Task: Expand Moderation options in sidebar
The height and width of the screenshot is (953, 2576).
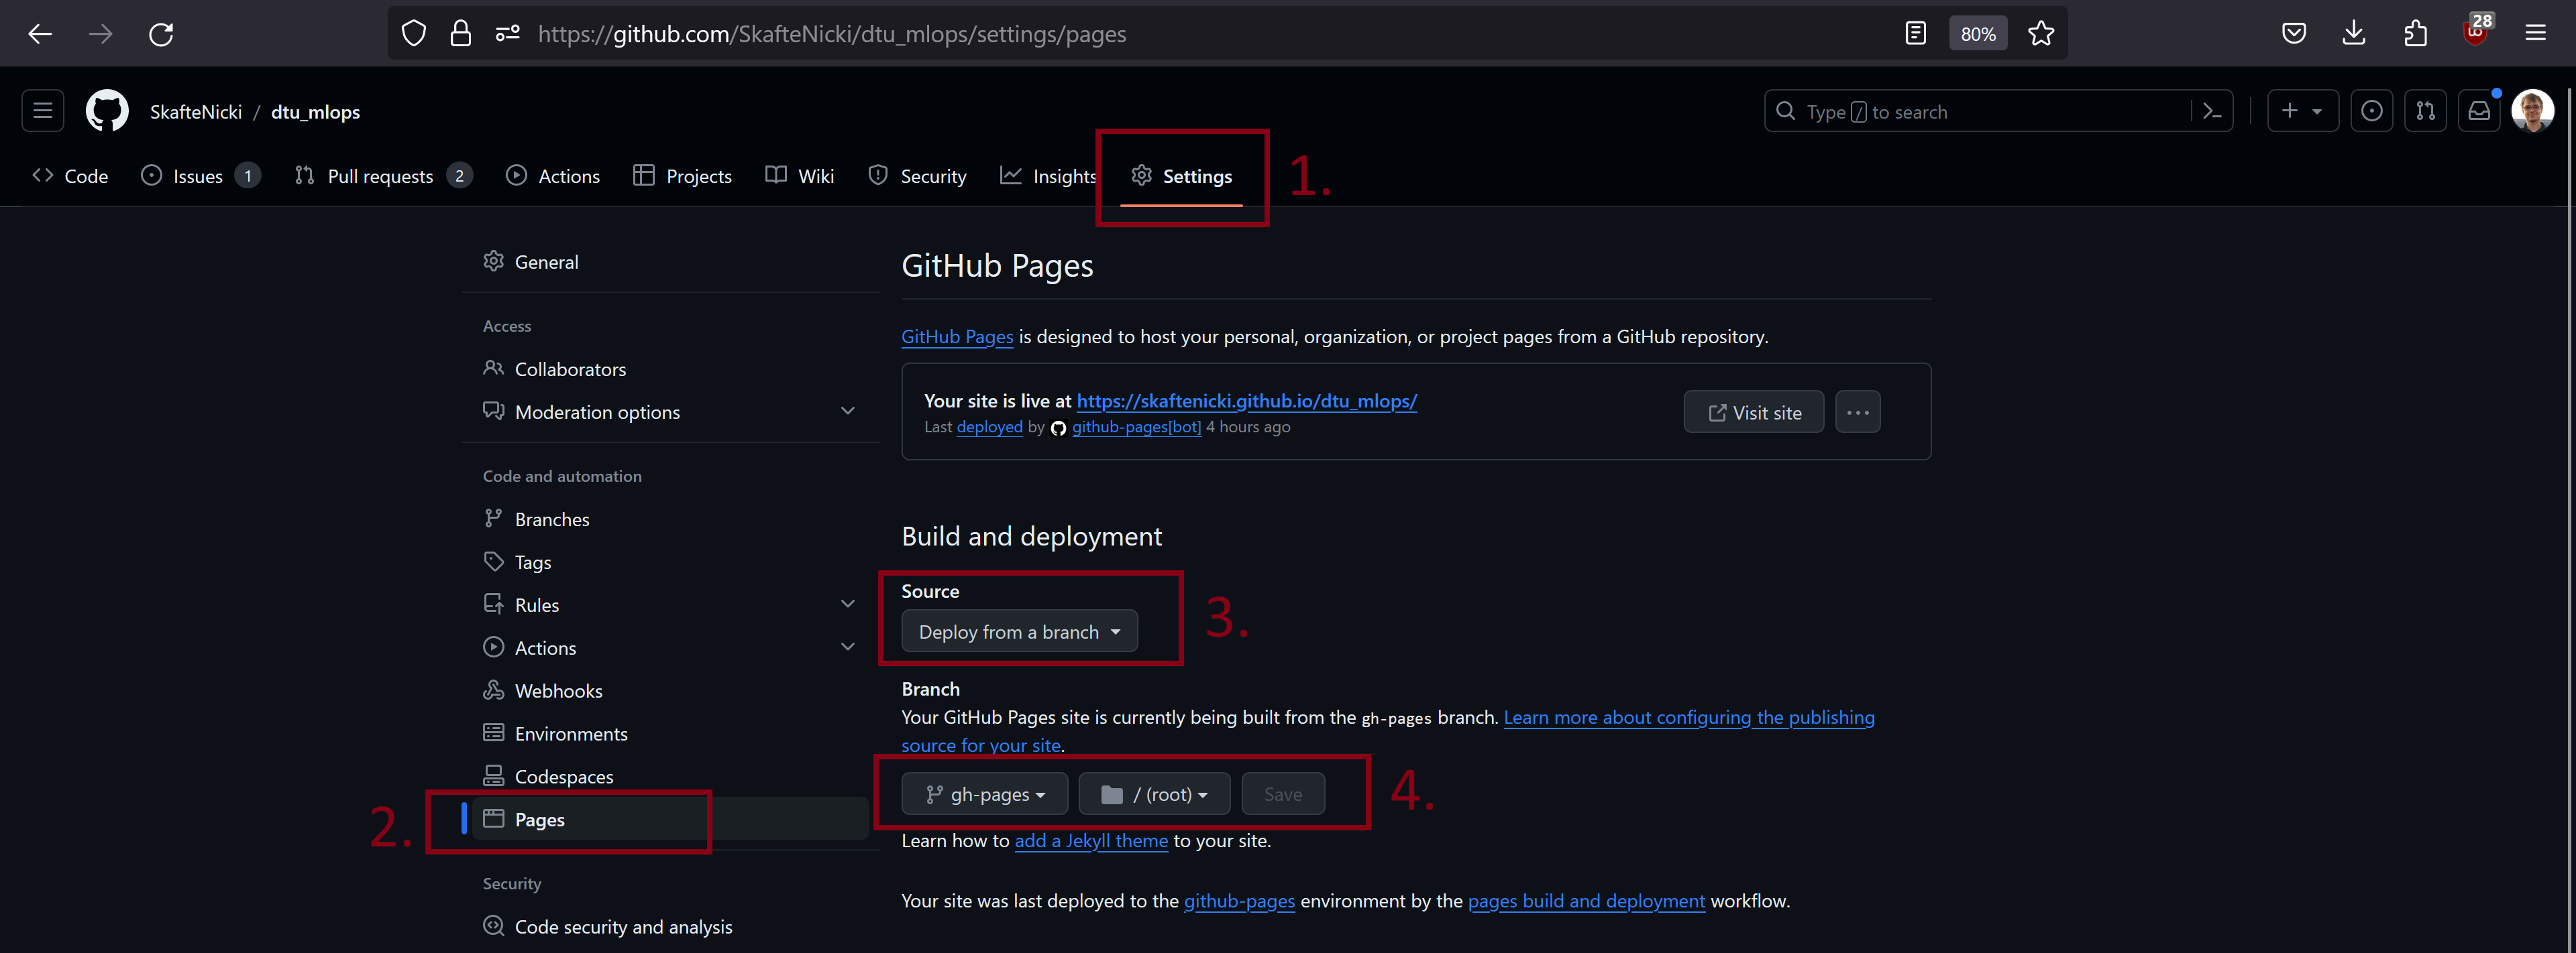Action: 847,411
